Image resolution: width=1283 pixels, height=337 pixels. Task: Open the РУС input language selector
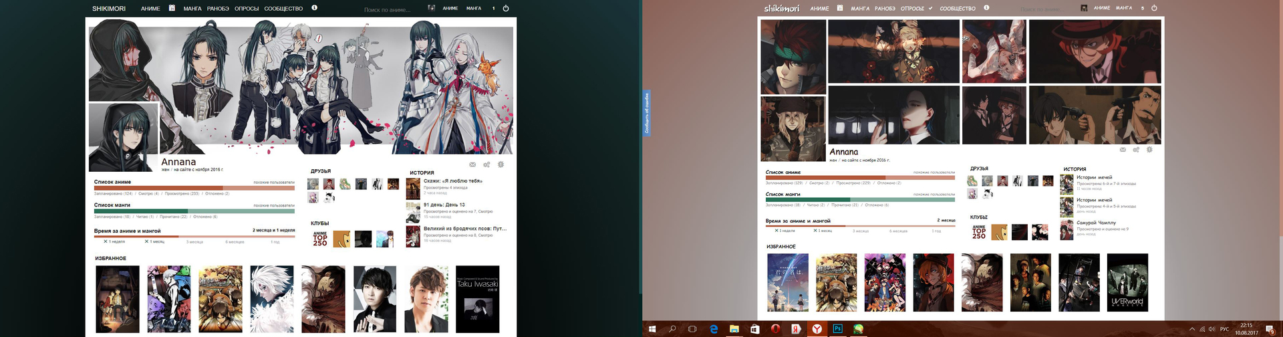point(1224,329)
